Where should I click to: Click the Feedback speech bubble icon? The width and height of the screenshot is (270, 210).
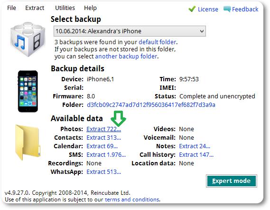227,9
